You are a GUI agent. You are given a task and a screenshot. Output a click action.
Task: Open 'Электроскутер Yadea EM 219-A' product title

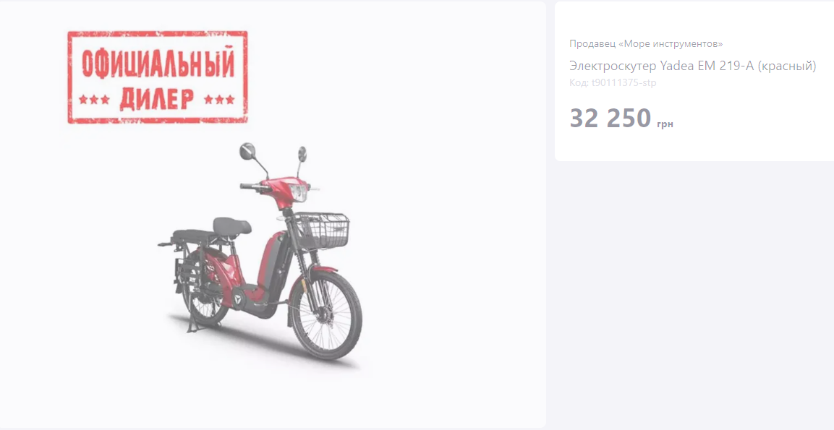point(692,66)
